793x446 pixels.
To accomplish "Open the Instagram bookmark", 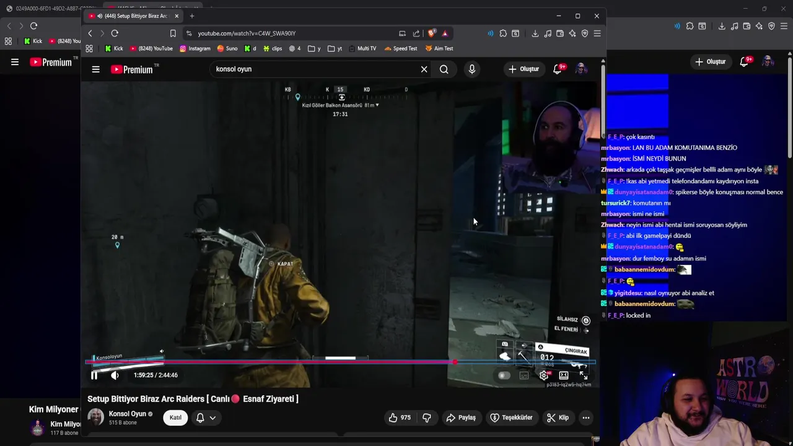I will pos(195,48).
